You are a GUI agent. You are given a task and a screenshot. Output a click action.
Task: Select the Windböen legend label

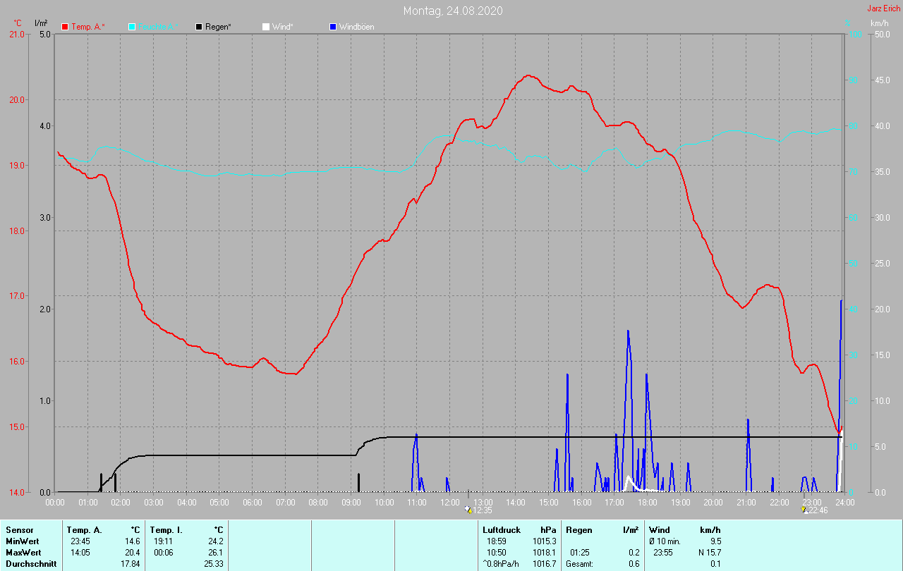pos(356,27)
